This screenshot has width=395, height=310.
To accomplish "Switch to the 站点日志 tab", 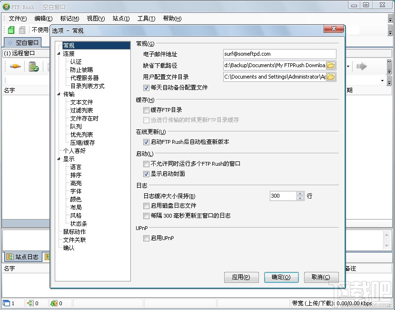I will [23, 257].
